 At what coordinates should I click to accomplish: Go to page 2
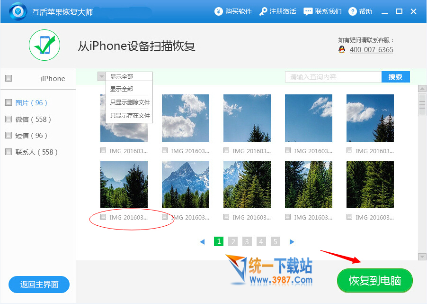233,241
